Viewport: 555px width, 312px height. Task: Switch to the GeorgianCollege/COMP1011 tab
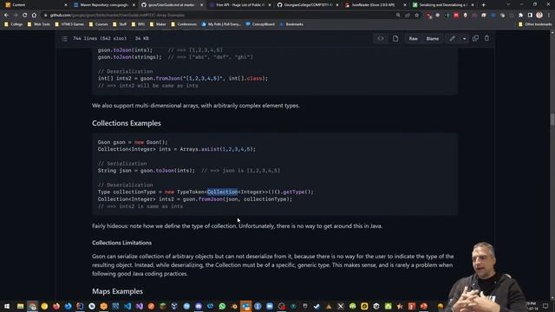[308, 5]
